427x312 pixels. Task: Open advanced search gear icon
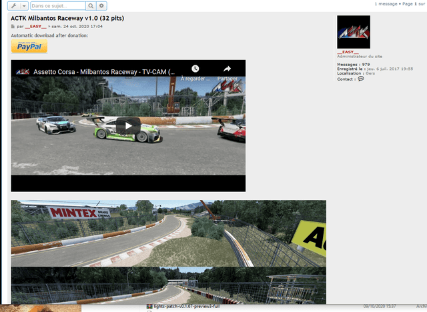tap(102, 5)
